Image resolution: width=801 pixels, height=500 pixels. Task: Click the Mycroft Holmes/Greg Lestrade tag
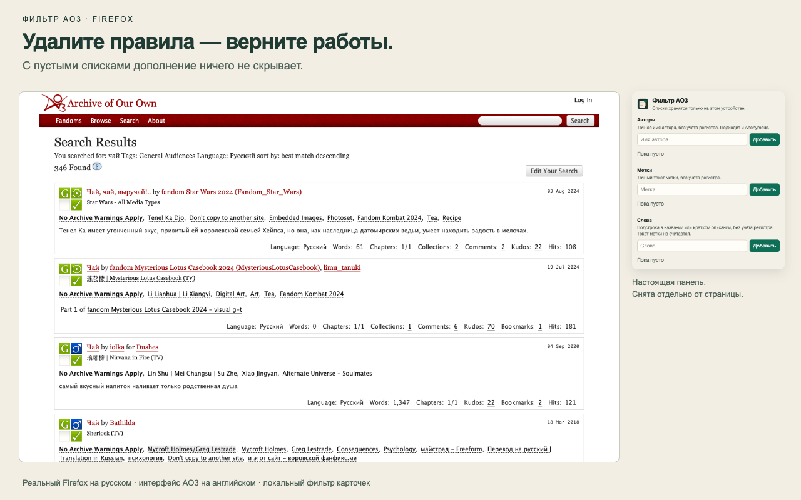(191, 449)
